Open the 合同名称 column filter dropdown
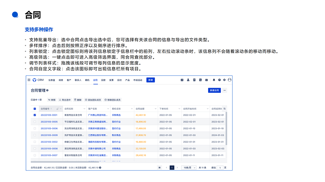Image resolution: width=325 pixels, height=182 pixels. tap(84, 109)
